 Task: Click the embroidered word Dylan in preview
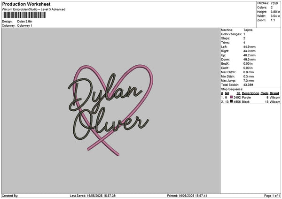click(x=105, y=93)
